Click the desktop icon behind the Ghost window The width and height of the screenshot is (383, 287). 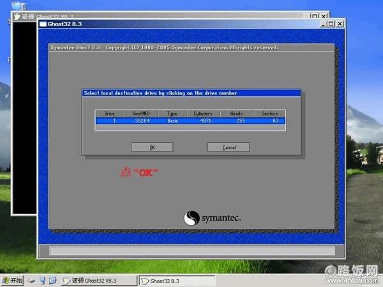[19, 5]
